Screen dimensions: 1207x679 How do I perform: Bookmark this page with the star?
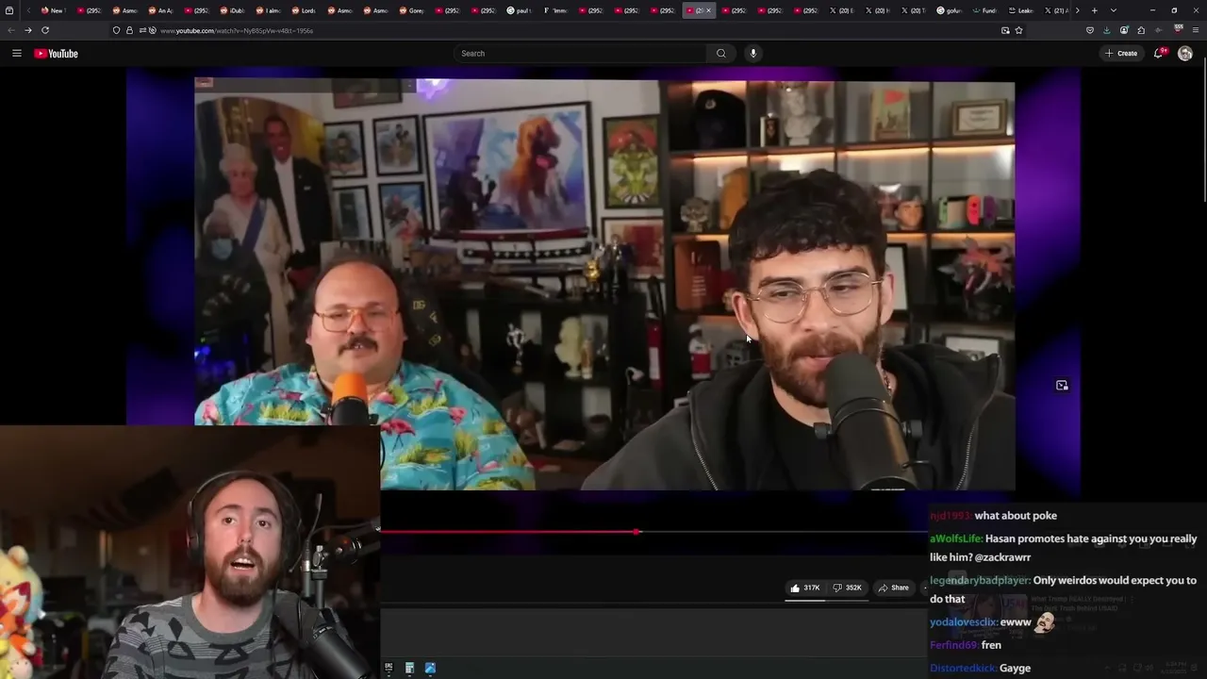tap(1018, 30)
